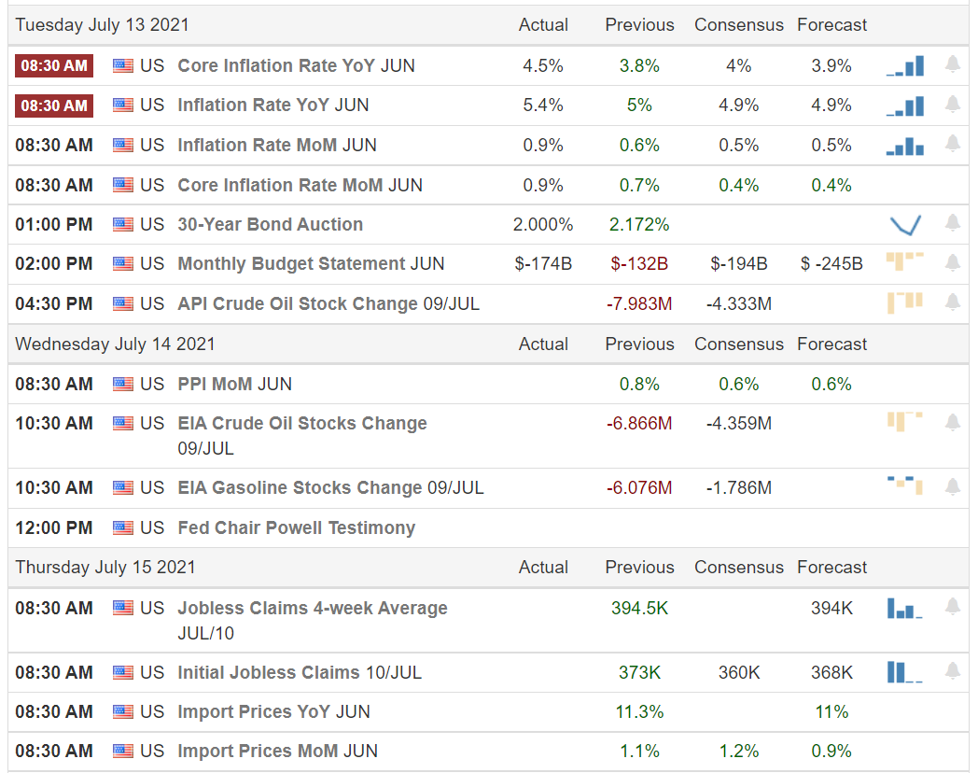Open mini chart for Inflation Rate MoM
Image resolution: width=978 pixels, height=773 pixels.
coord(905,145)
